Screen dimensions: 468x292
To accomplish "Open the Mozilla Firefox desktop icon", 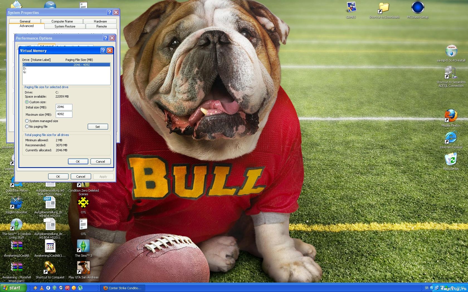I will coord(451,116).
